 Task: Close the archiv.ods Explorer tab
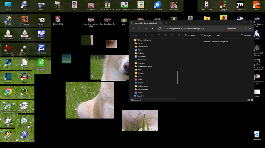coord(160,23)
